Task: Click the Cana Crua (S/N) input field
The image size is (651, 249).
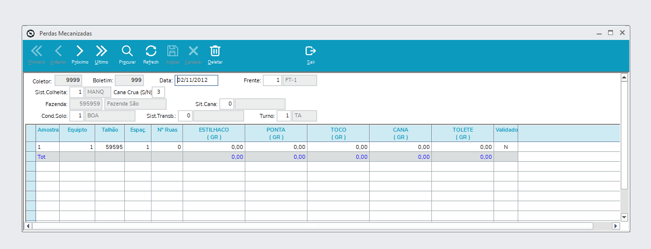Action: (x=158, y=92)
